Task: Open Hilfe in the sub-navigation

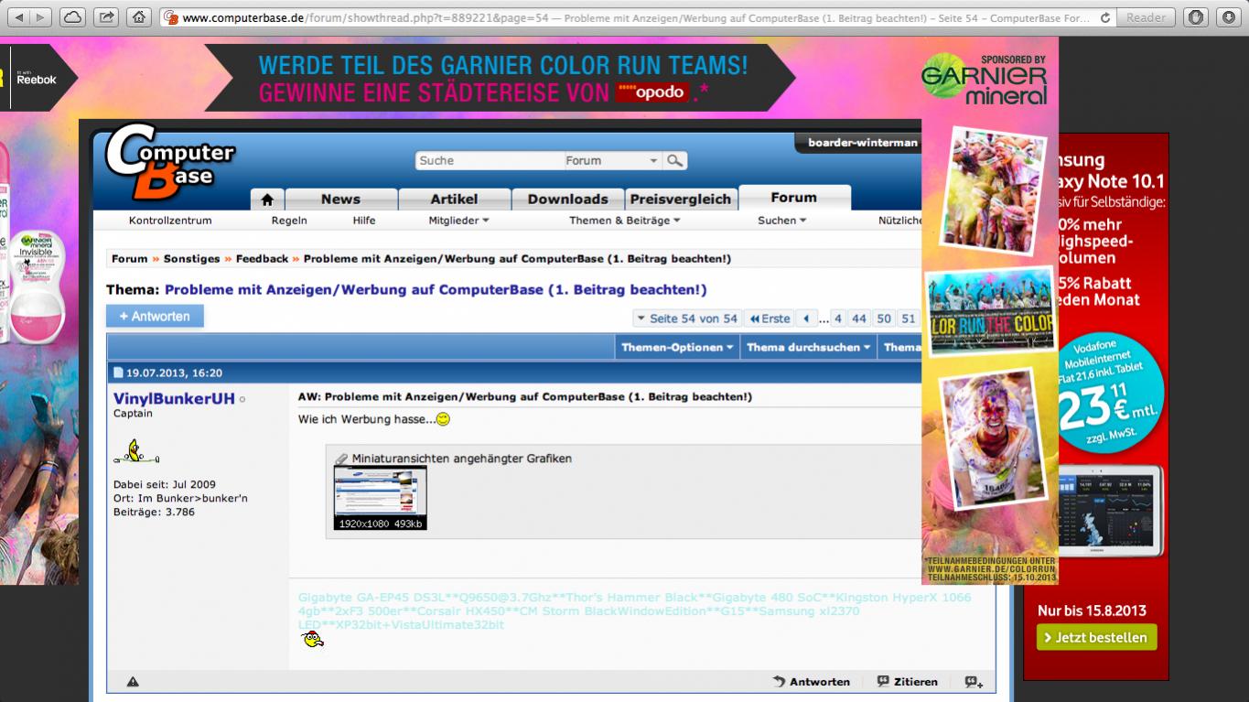Action: [x=364, y=221]
